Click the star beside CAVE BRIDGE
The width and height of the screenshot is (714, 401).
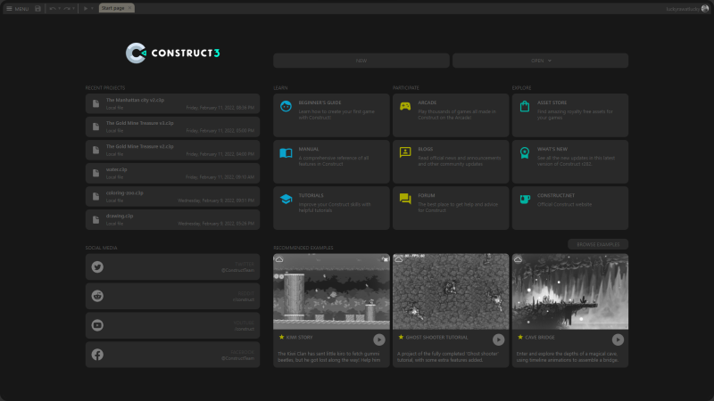pos(520,337)
